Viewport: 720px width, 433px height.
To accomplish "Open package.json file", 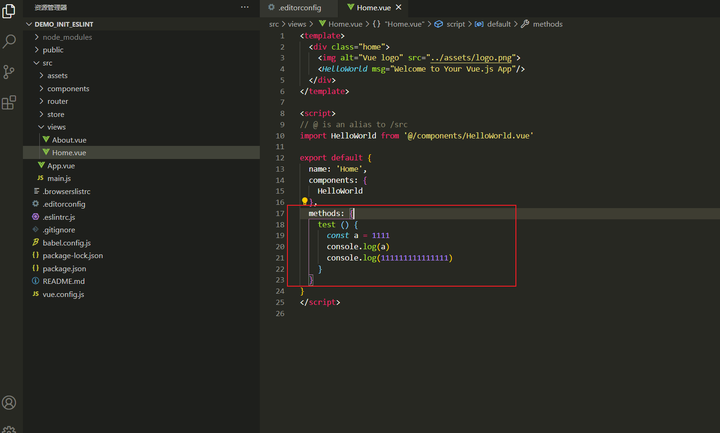I will (x=141, y=268).
